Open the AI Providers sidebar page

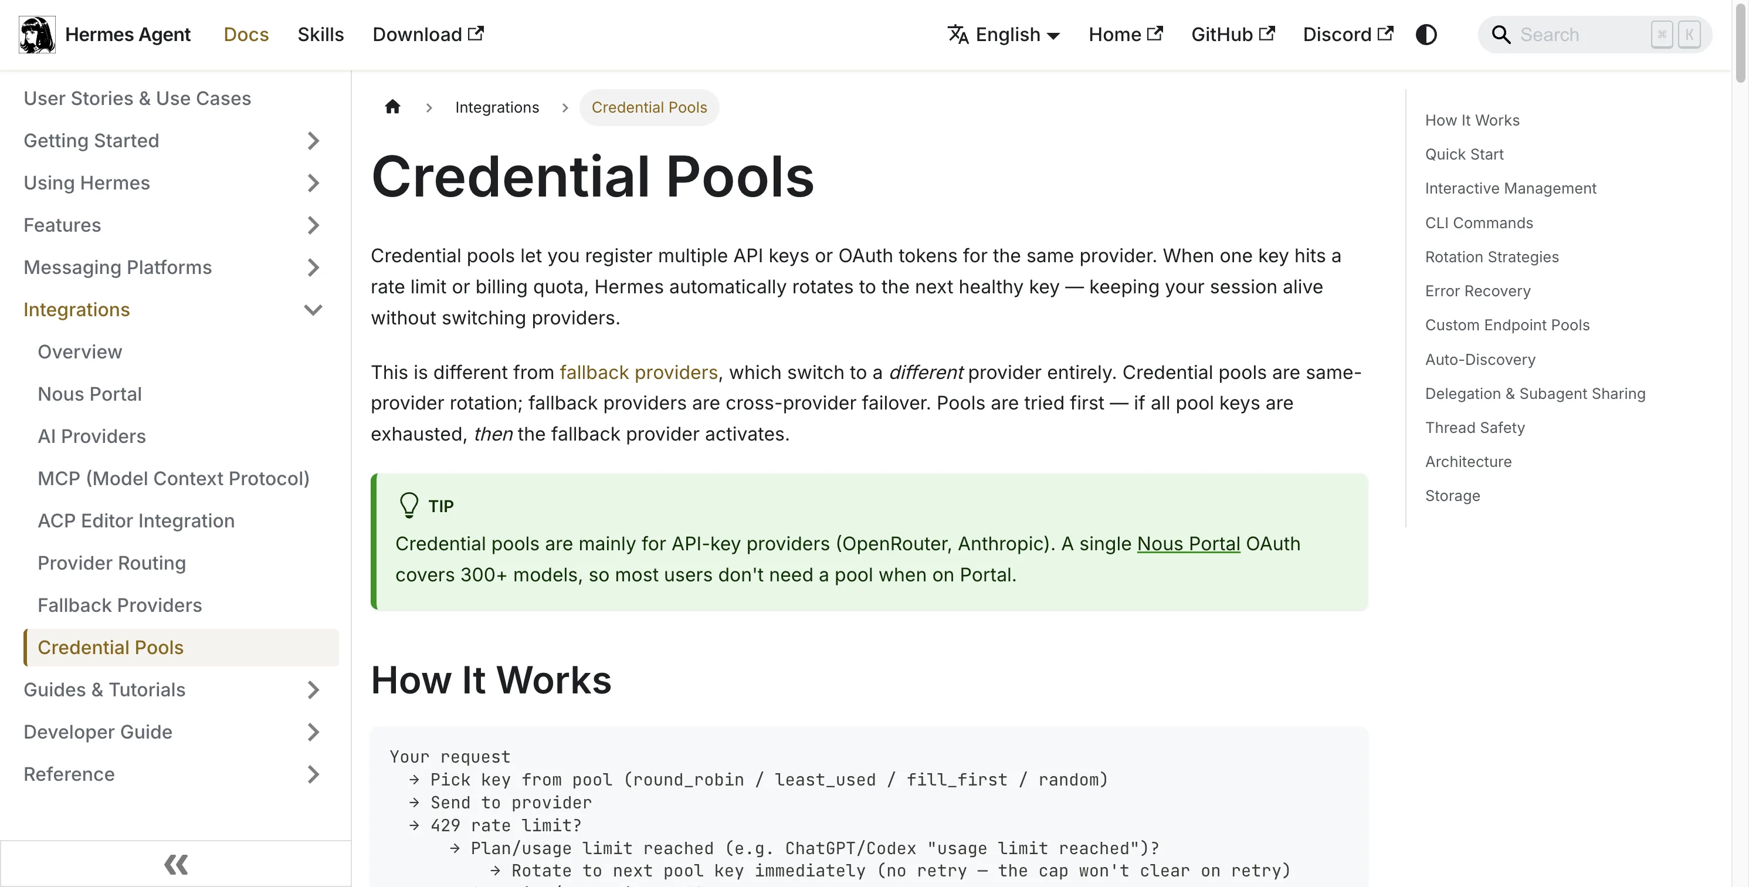(91, 436)
